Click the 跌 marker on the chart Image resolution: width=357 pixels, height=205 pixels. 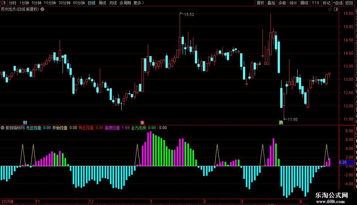pyautogui.click(x=281, y=123)
